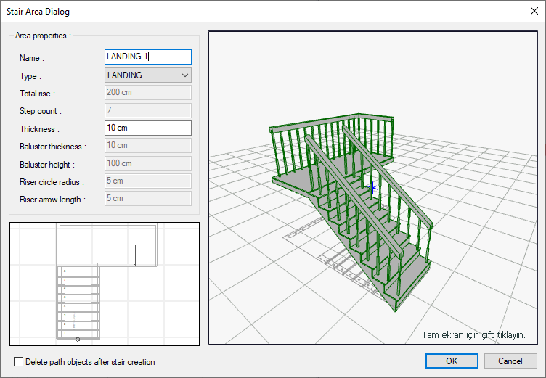The width and height of the screenshot is (546, 378).
Task: Click the Name field containing LANDING 1
Action: coord(147,57)
